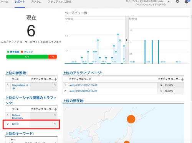Open blog.hatena.ne.jp referrer link
The image size is (192, 143).
(20, 87)
